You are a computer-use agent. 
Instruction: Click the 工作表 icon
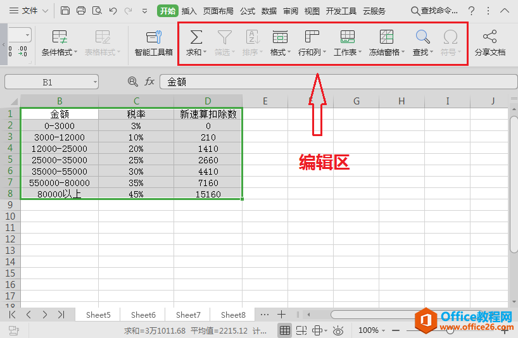[x=348, y=37]
